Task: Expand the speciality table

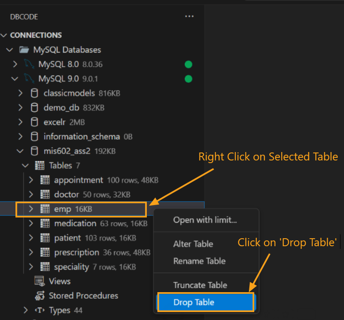Action: coord(31,267)
